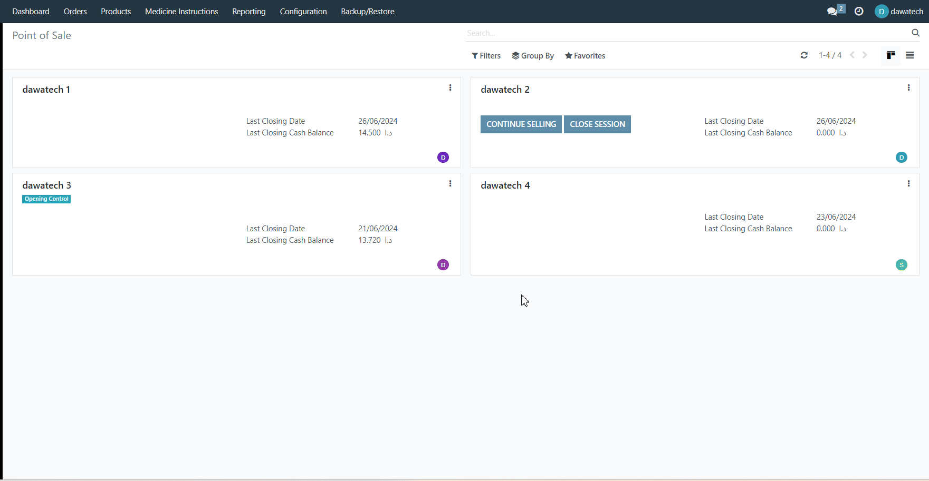Open dawatech 2 card options menu
Screen dimensions: 929x481
[x=908, y=88]
